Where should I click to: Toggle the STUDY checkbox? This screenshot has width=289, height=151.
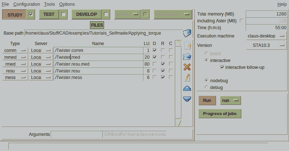[31, 14]
